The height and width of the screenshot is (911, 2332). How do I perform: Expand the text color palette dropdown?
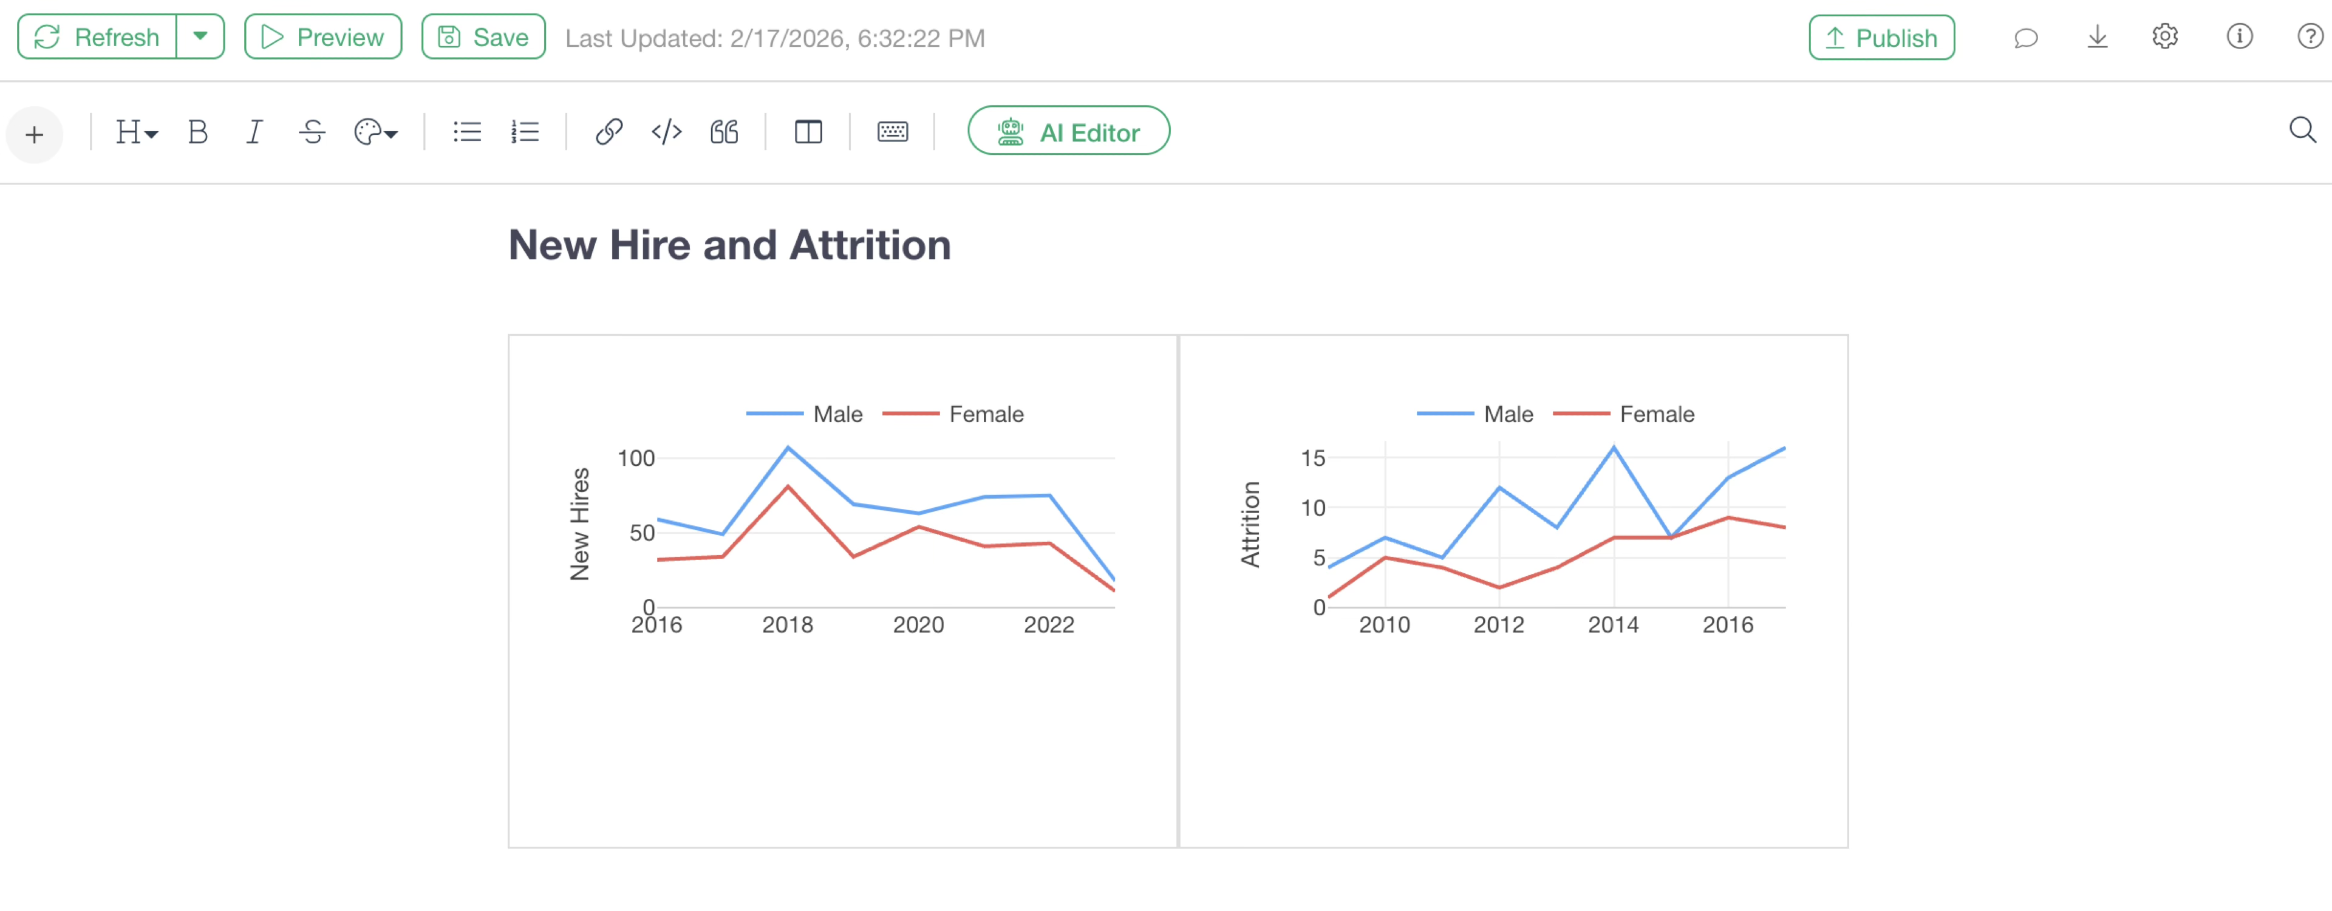pos(376,132)
